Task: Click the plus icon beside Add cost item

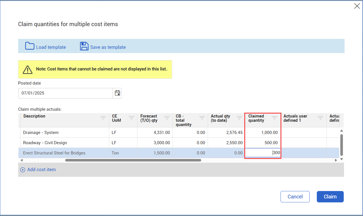Action: (x=23, y=170)
